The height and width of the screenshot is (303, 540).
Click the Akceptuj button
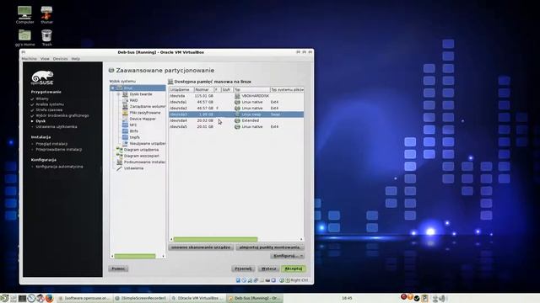point(294,268)
